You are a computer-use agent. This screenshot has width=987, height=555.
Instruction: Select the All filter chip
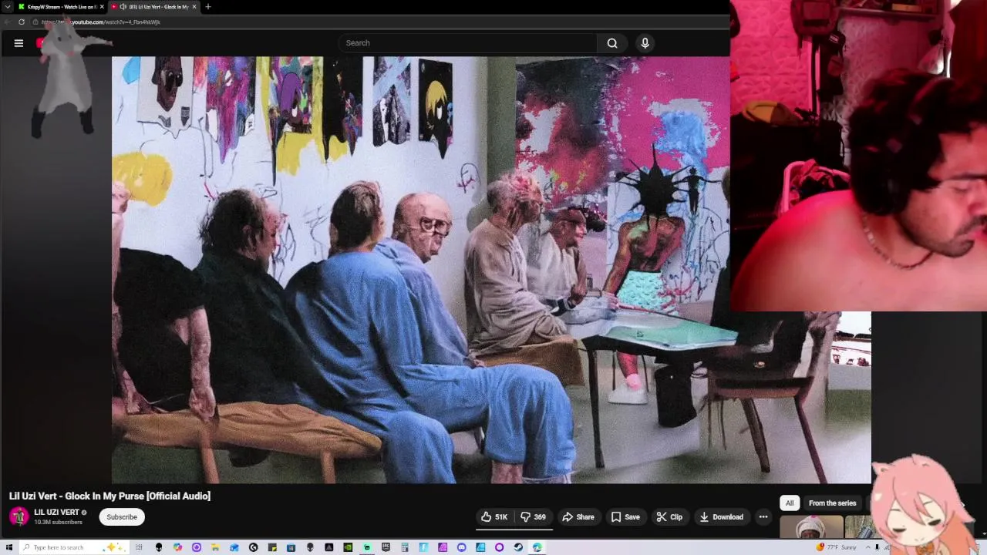[x=790, y=503]
